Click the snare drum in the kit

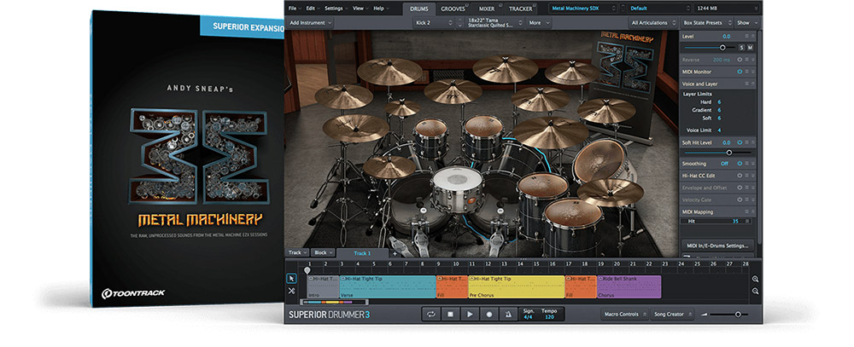coord(457,188)
